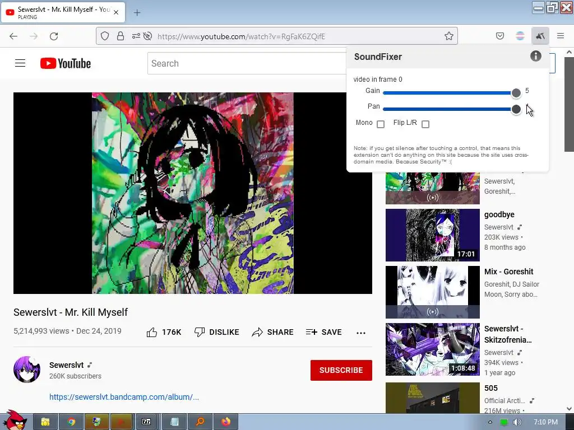
Task: Open Sewerslvt channel avatar
Action: coord(27,370)
